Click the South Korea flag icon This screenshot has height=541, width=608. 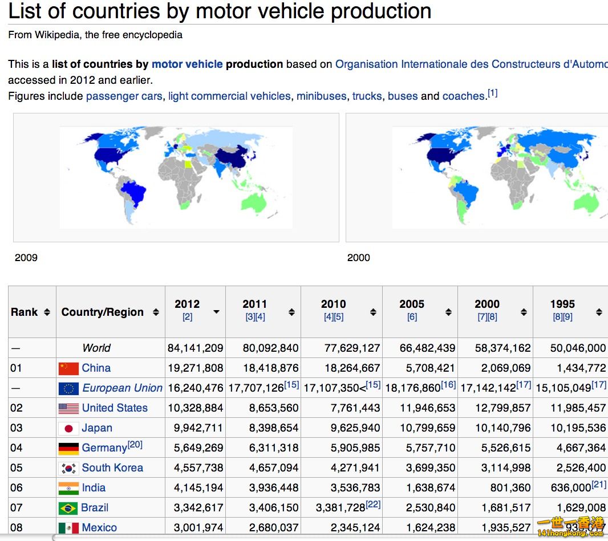pyautogui.click(x=68, y=468)
